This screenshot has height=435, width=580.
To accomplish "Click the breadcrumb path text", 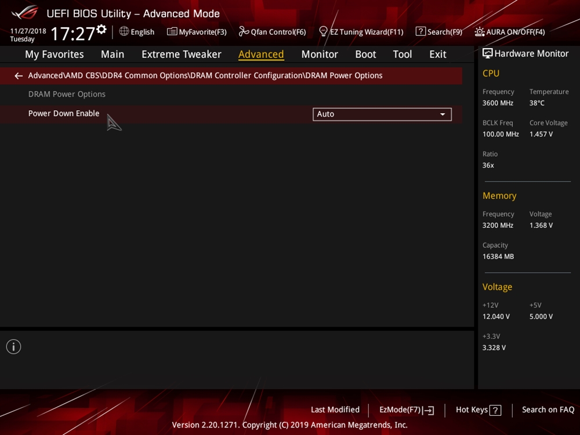I will (205, 76).
